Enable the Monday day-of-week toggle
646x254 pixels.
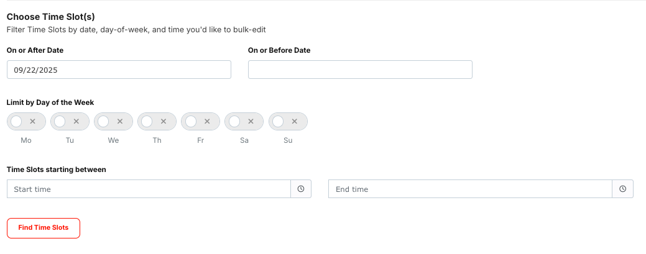pos(26,122)
